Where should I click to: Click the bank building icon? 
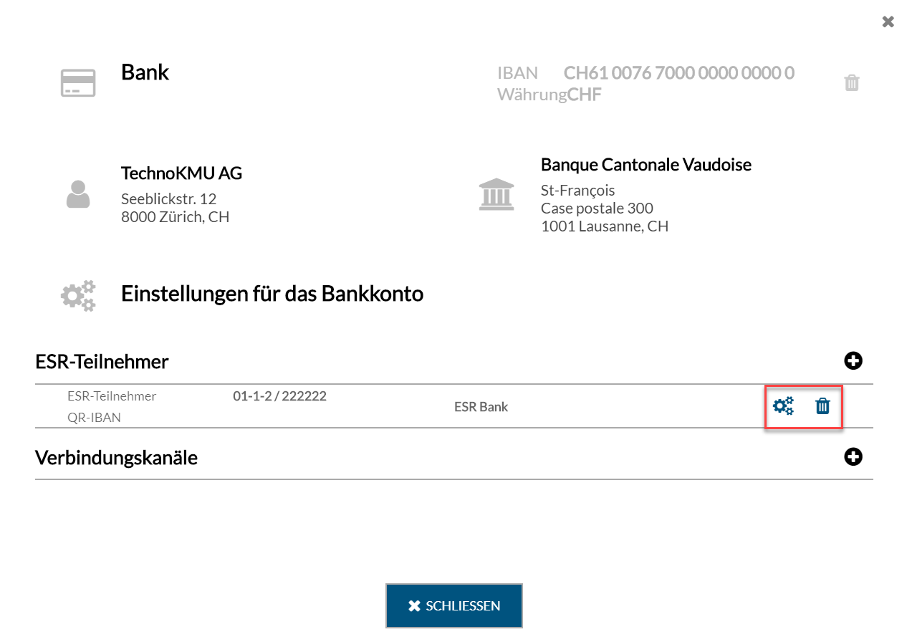click(497, 194)
